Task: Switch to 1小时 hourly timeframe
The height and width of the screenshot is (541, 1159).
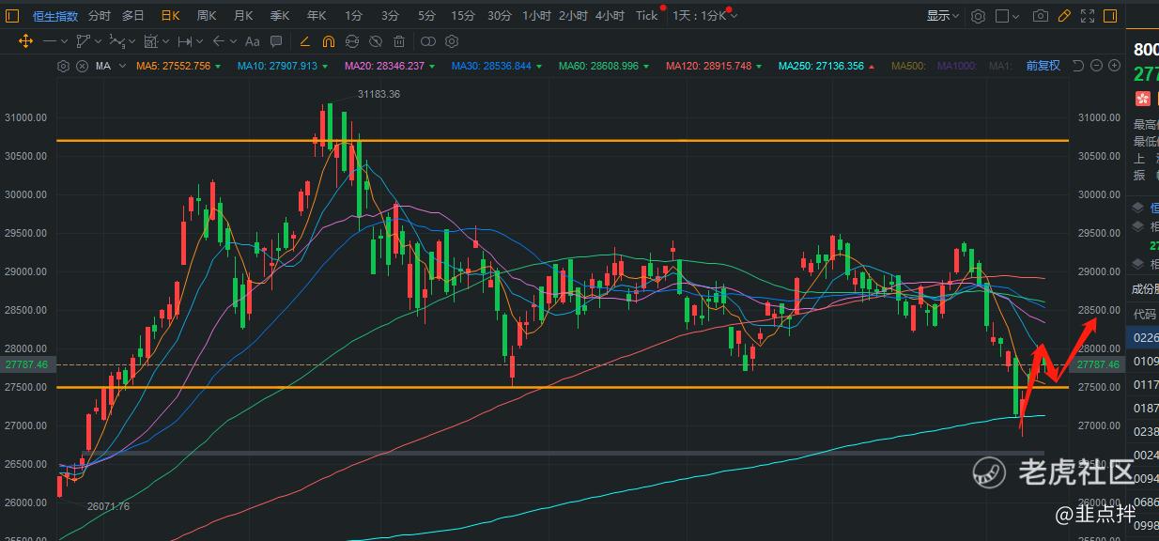Action: [x=536, y=16]
